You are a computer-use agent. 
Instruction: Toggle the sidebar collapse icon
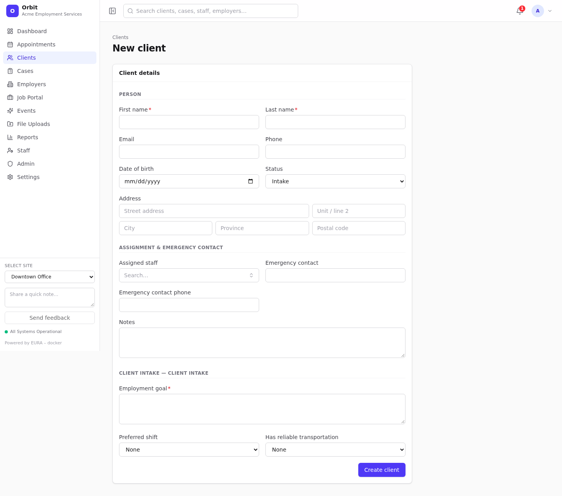click(112, 11)
